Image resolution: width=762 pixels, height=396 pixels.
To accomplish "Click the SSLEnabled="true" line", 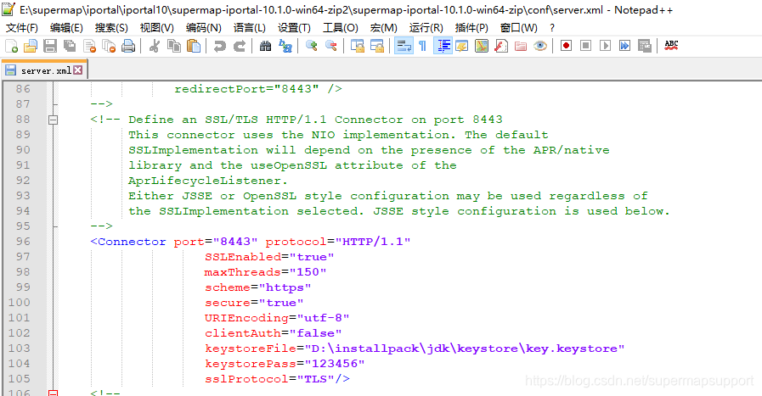I will click(x=269, y=257).
